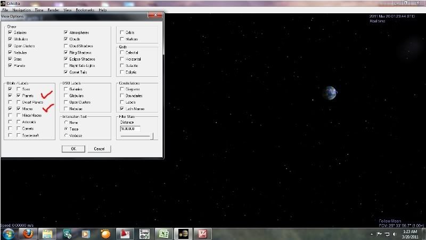Uncheck Globulars in the Show group

10,39
